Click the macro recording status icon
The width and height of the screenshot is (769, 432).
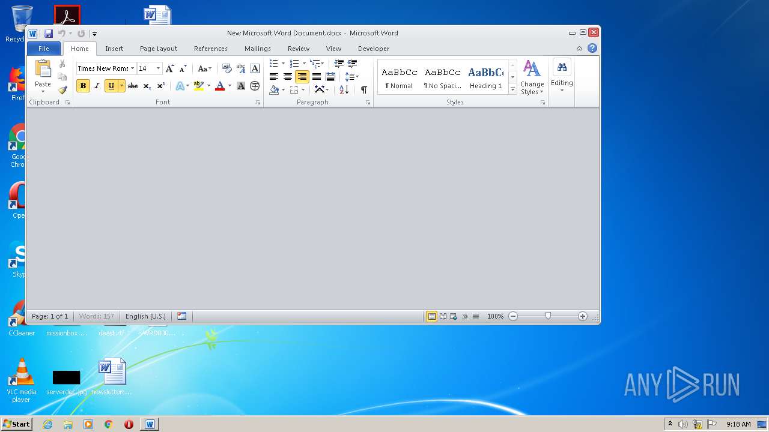(x=181, y=316)
